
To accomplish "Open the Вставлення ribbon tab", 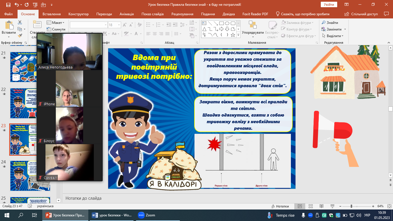I will tap(51, 14).
